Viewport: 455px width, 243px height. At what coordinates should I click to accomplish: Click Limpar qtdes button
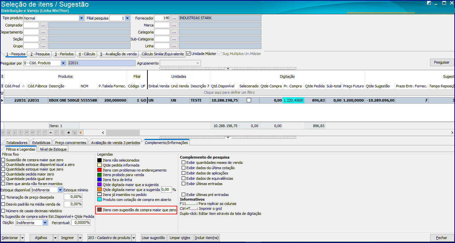[x=180, y=238]
